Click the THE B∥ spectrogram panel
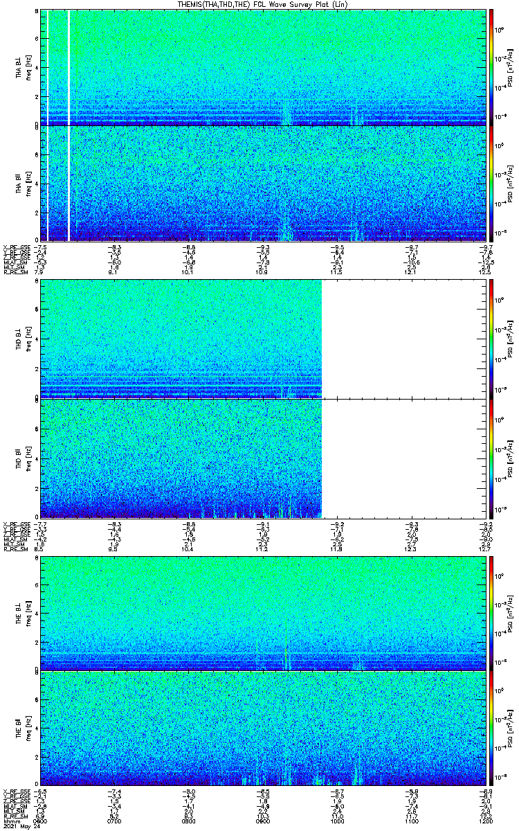Image resolution: width=519 pixels, height=831 pixels. (262, 727)
